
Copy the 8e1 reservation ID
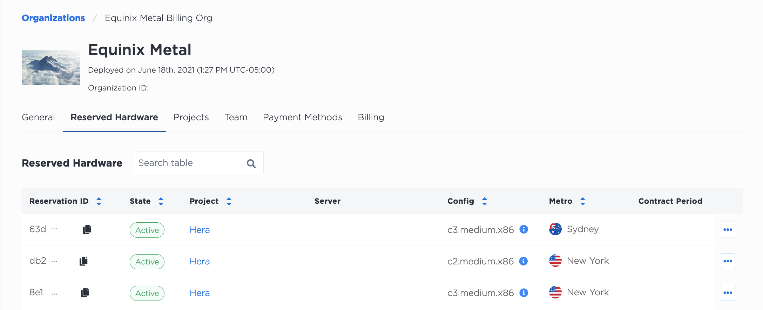click(x=85, y=293)
